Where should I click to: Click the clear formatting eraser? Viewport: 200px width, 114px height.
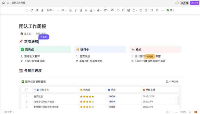point(42,10)
